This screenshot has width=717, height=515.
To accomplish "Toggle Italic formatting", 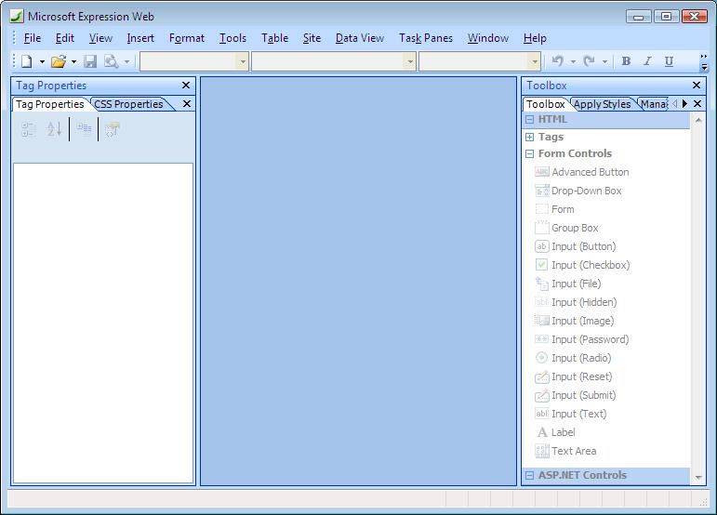I will [647, 61].
